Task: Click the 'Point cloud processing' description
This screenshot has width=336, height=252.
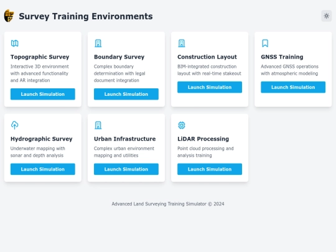Action: click(x=205, y=152)
